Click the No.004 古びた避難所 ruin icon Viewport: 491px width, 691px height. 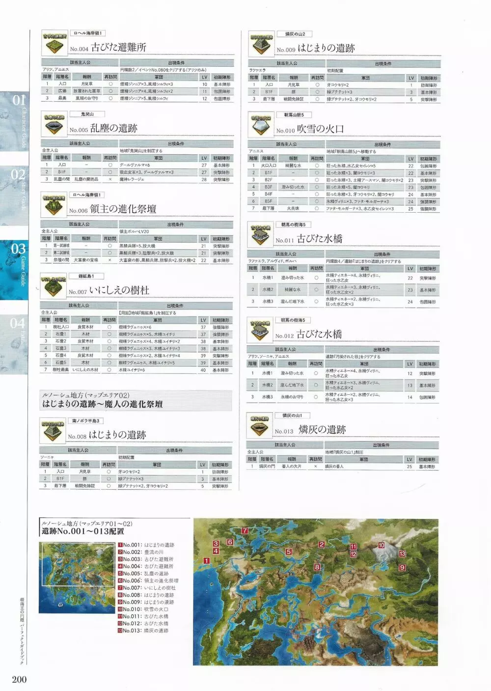[55, 43]
